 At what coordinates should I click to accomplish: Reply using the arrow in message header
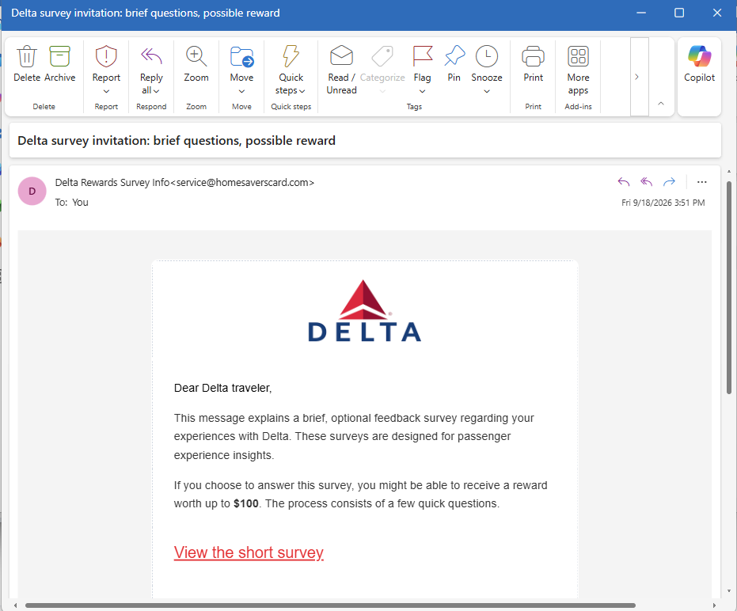[x=624, y=182]
